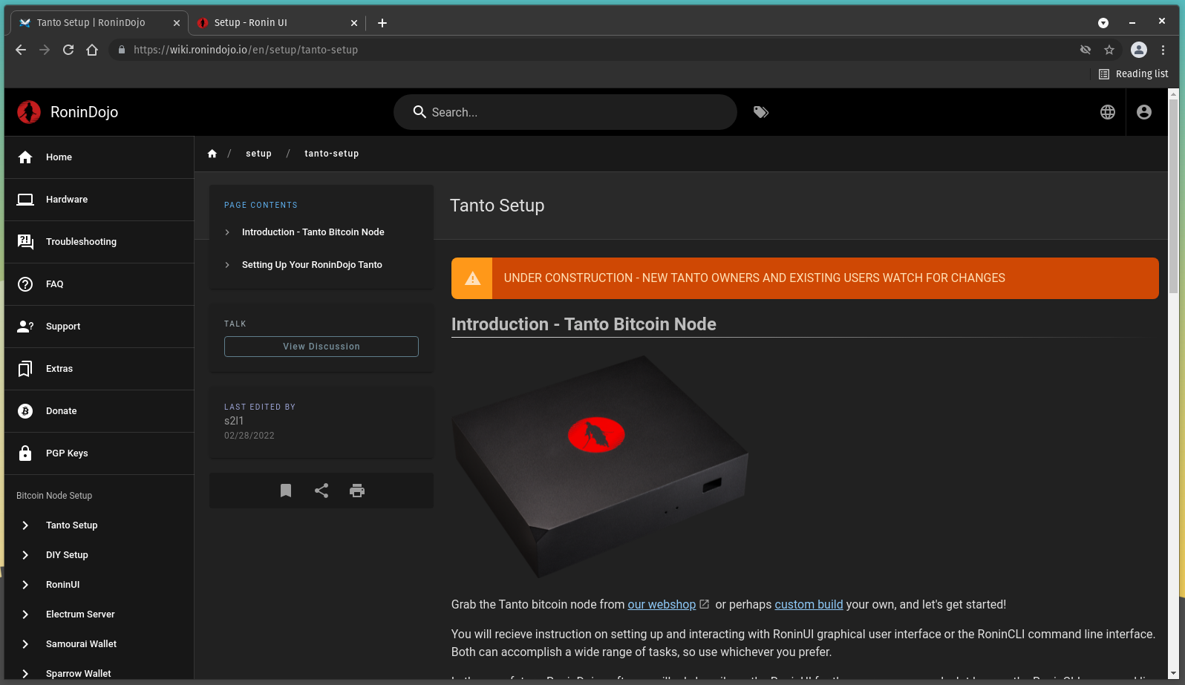Click the 02/28/2022 edit date

coord(249,436)
